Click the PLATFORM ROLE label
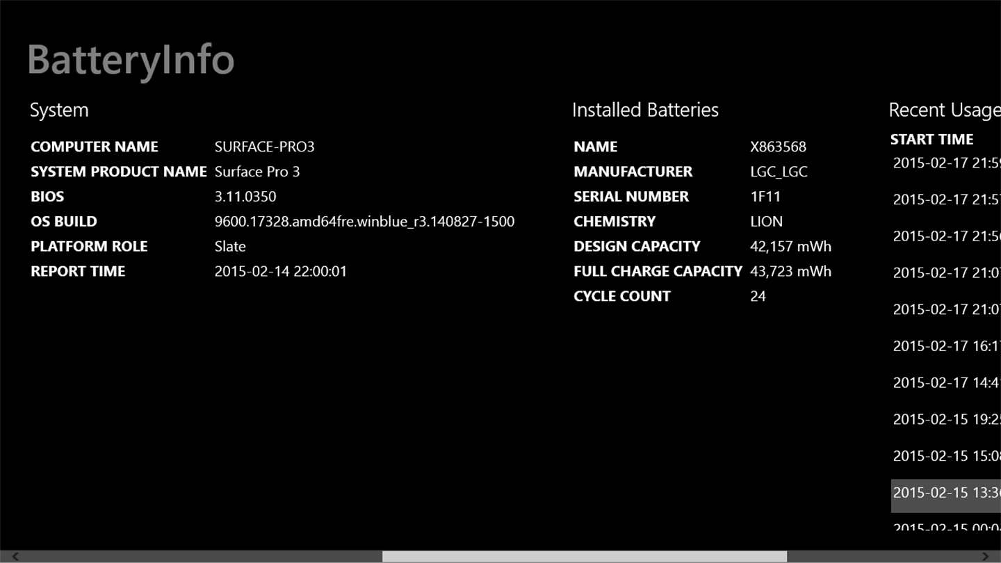This screenshot has width=1001, height=563. [x=89, y=247]
